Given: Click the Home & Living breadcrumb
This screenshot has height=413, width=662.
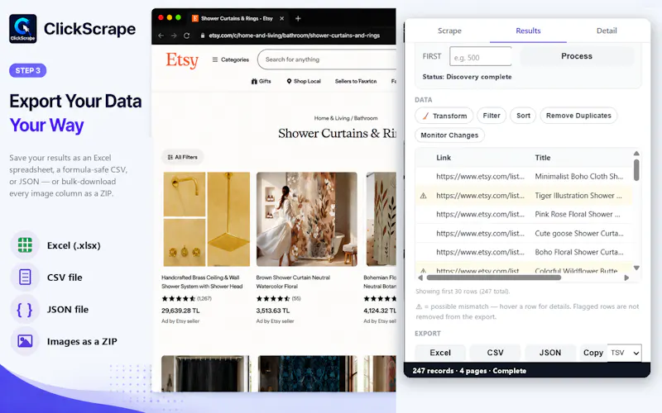Looking at the screenshot, I should coord(332,118).
